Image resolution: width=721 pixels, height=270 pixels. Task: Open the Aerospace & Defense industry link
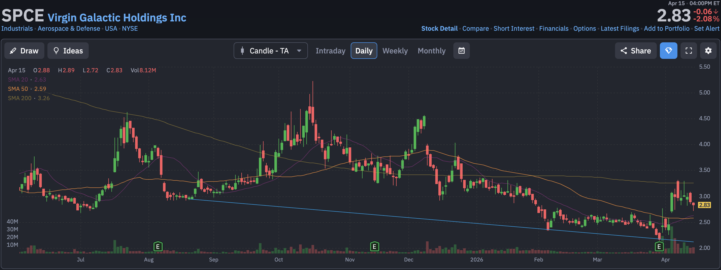pyautogui.click(x=69, y=29)
